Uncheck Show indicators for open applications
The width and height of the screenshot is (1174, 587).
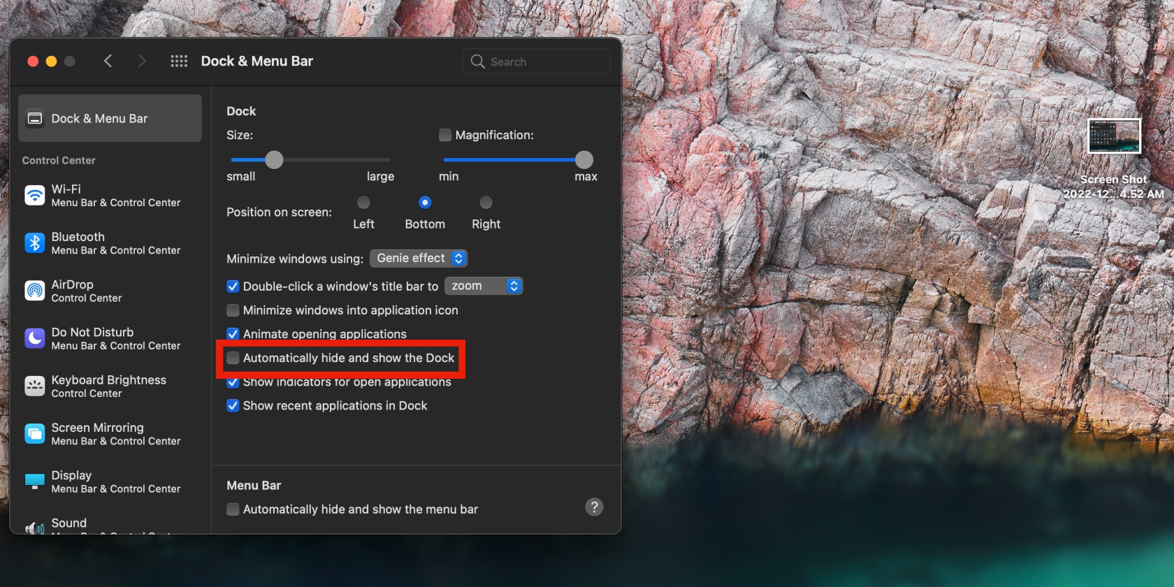(233, 382)
